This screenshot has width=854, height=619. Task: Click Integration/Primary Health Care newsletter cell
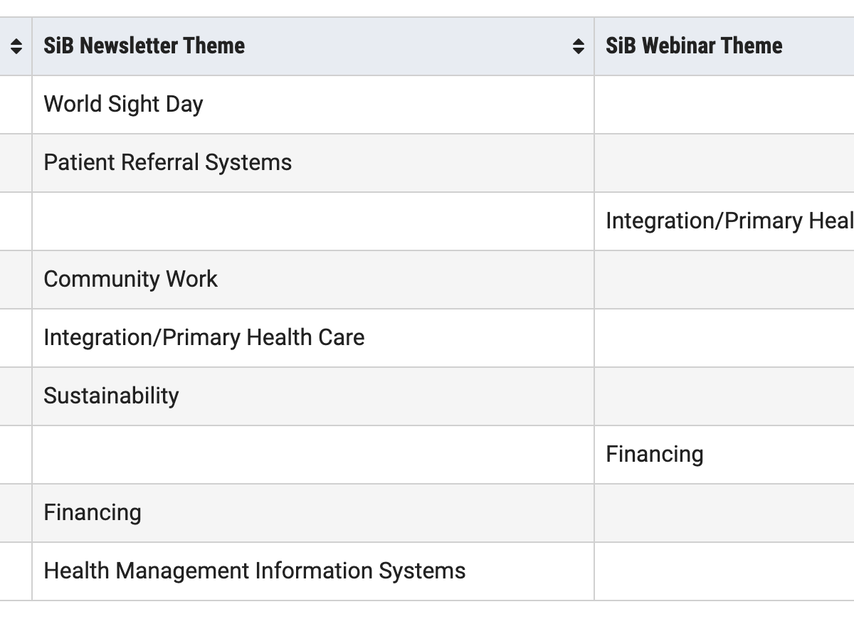pyautogui.click(x=313, y=338)
